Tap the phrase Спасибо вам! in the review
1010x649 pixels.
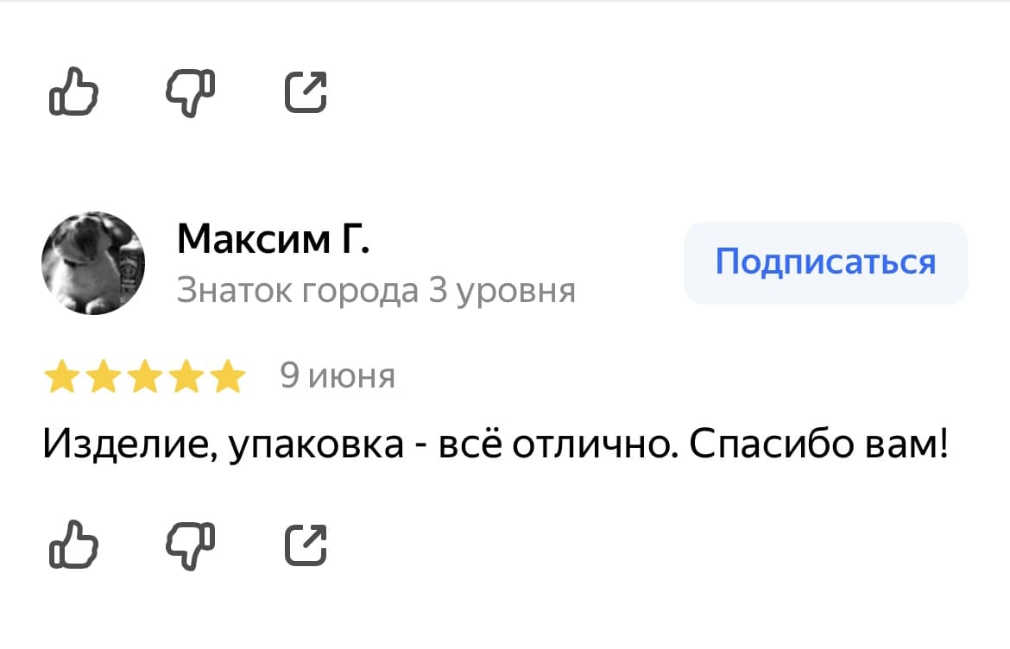coord(818,444)
